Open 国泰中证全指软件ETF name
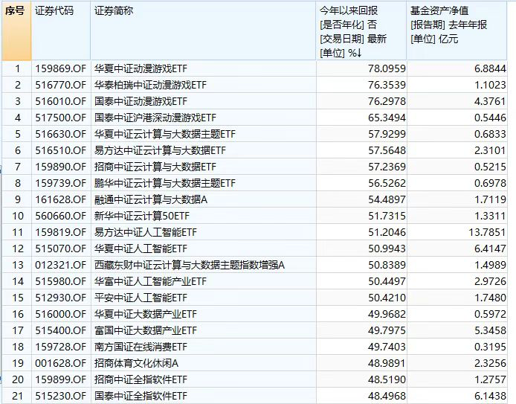516x404 pixels. (x=141, y=396)
